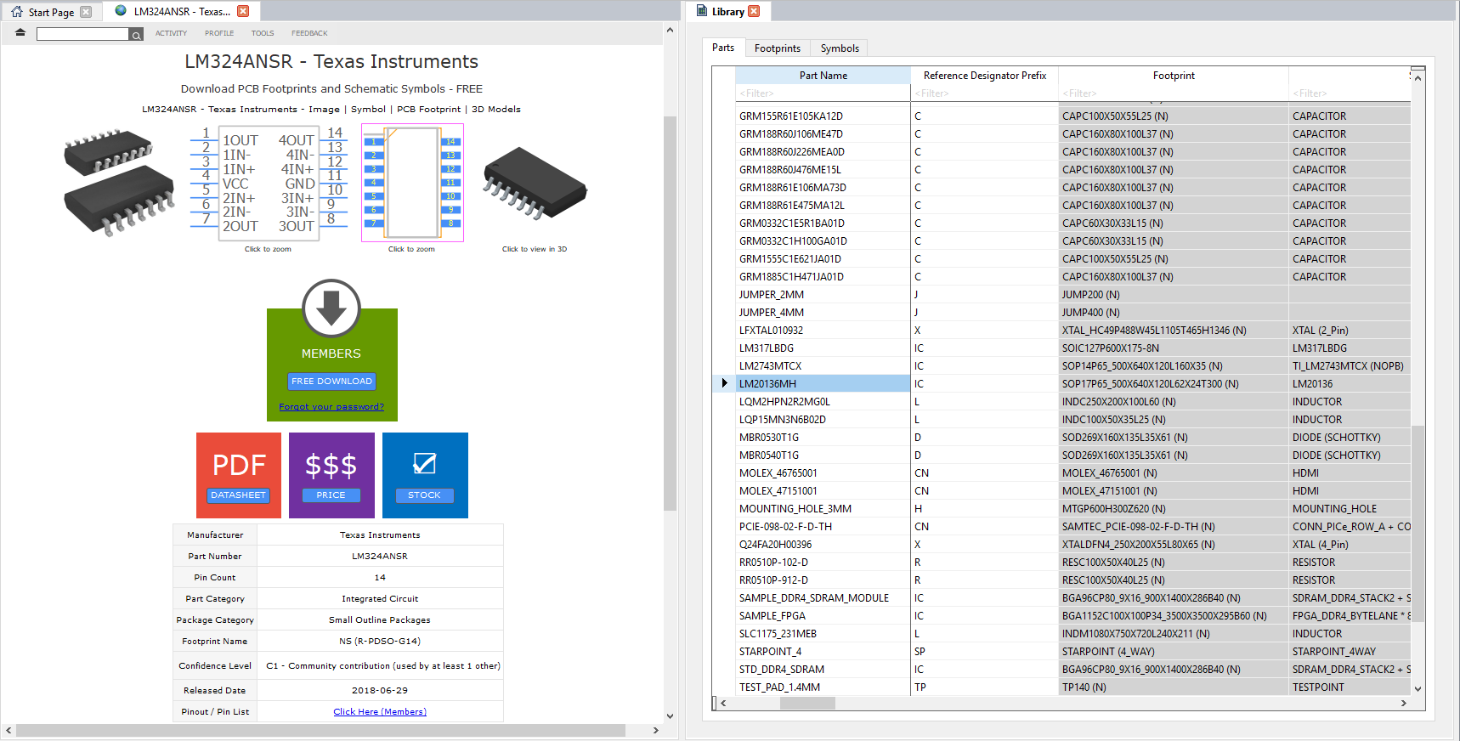Screen dimensions: 1460x741
Task: Click the Library panel book icon
Action: coord(702,11)
